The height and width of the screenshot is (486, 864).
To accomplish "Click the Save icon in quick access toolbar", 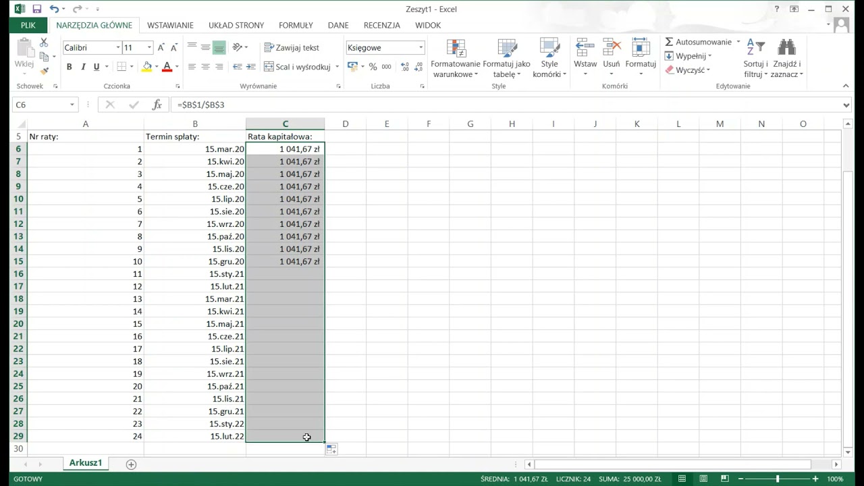I will (37, 9).
